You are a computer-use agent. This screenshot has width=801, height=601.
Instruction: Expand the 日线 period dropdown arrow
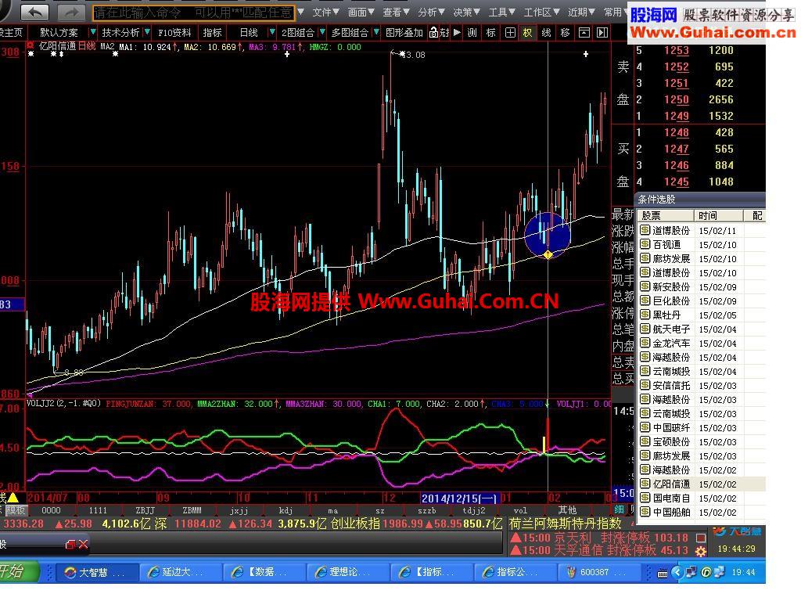click(271, 33)
